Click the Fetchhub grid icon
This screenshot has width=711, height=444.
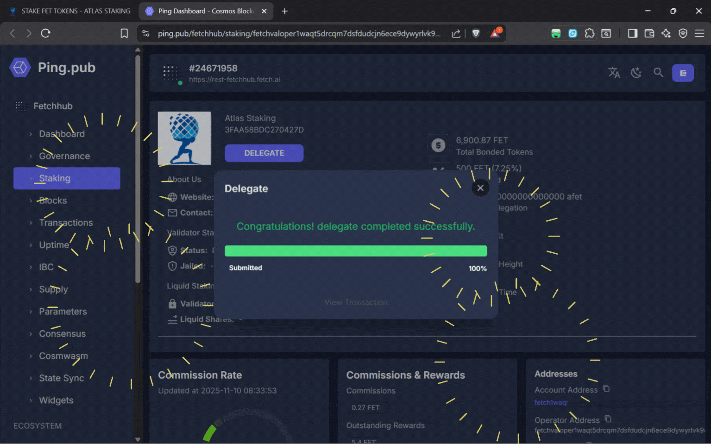coord(21,106)
